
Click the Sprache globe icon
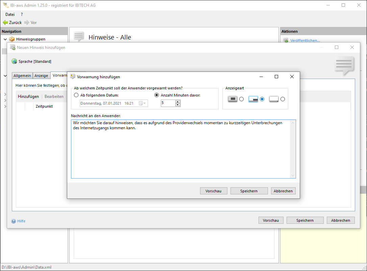(x=14, y=61)
